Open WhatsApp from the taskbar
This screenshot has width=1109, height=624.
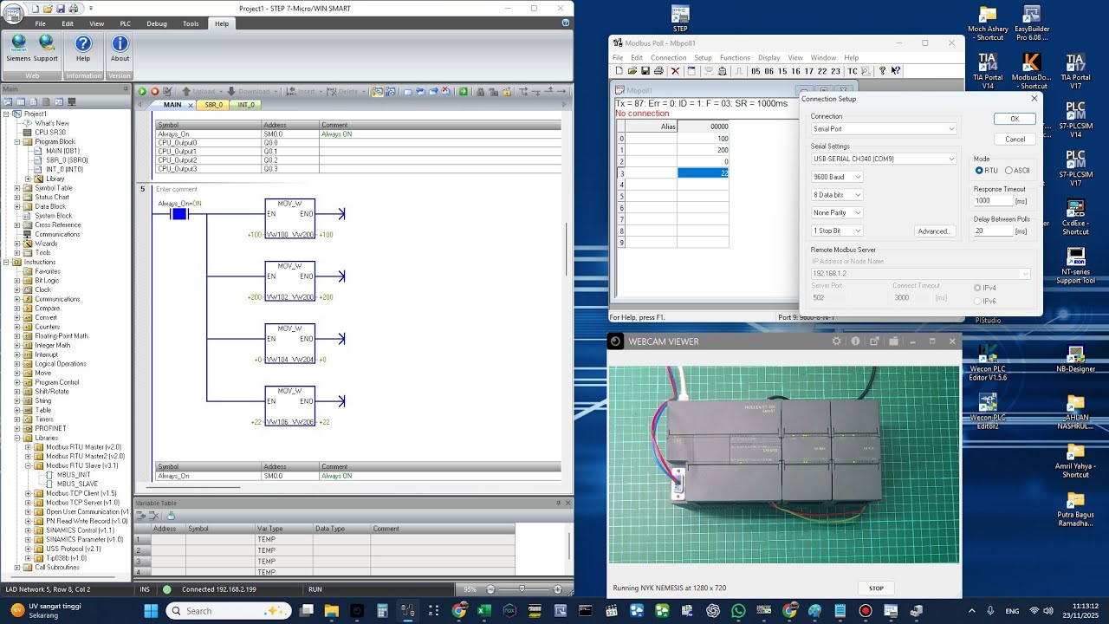pyautogui.click(x=738, y=611)
